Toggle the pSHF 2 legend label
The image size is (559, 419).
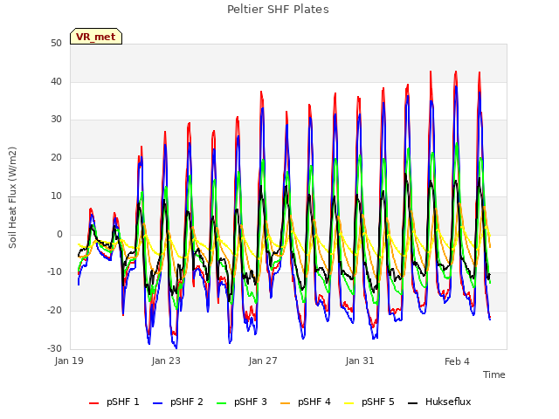tap(187, 402)
